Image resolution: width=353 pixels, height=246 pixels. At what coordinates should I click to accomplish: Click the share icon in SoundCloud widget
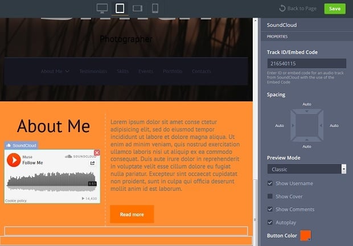point(93,163)
